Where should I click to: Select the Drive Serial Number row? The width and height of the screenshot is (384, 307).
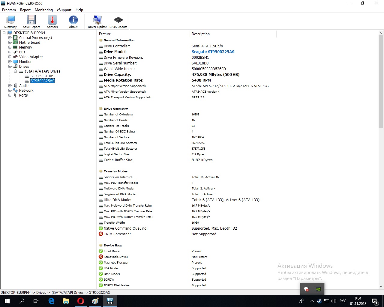pos(238,63)
